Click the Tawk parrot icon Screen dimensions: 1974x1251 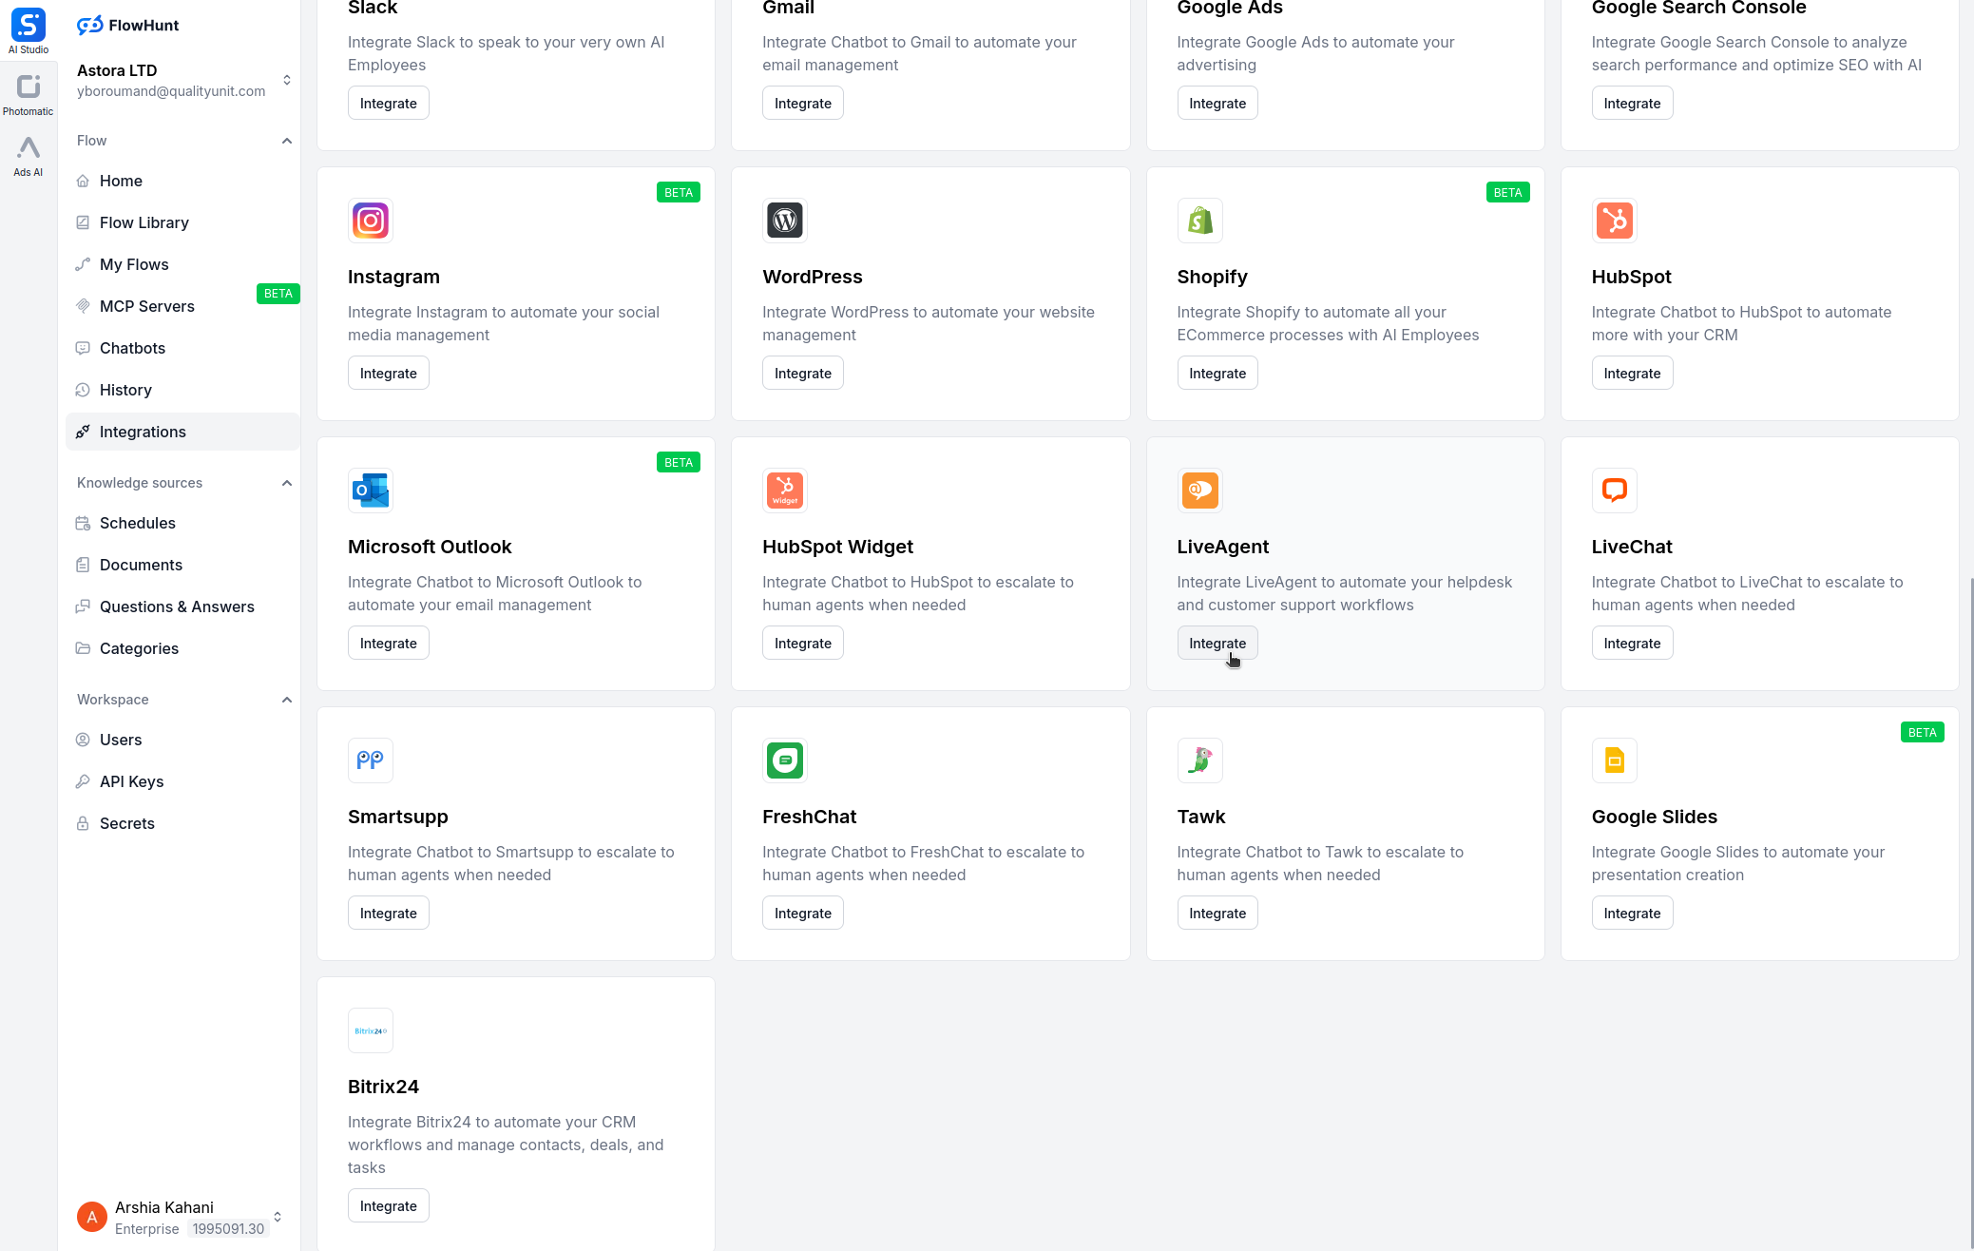1199,760
